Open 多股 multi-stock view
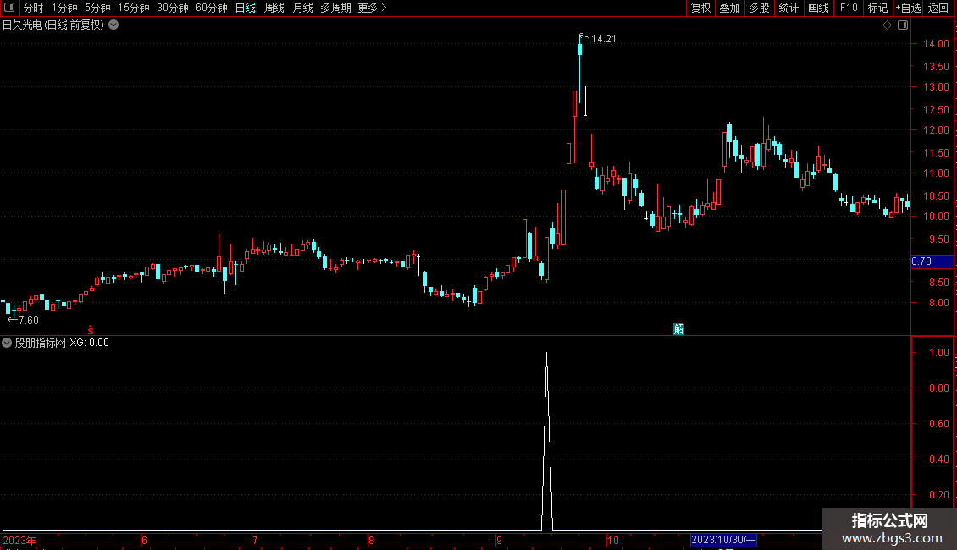The width and height of the screenshot is (957, 550). [760, 8]
